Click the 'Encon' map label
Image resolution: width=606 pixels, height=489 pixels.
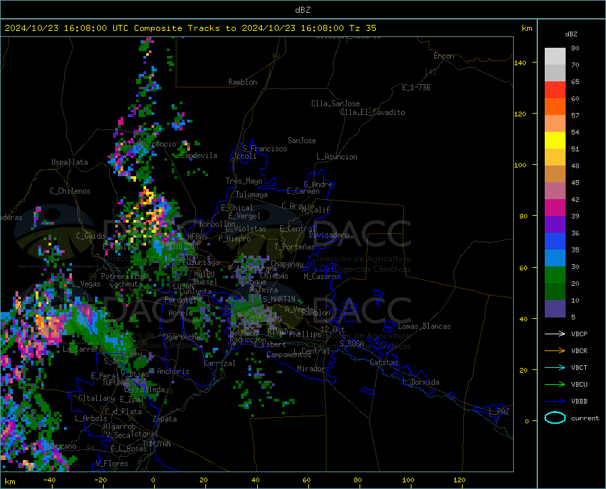(x=444, y=56)
